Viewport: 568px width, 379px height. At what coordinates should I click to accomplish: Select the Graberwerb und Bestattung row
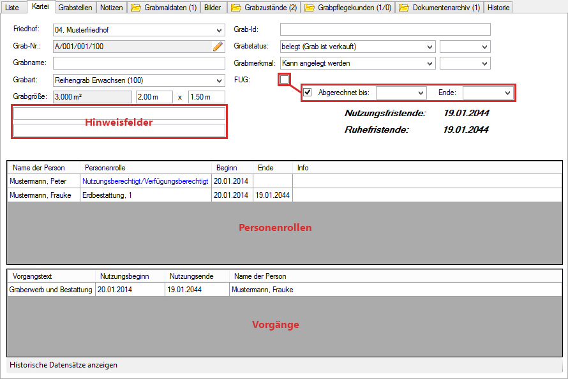50,290
